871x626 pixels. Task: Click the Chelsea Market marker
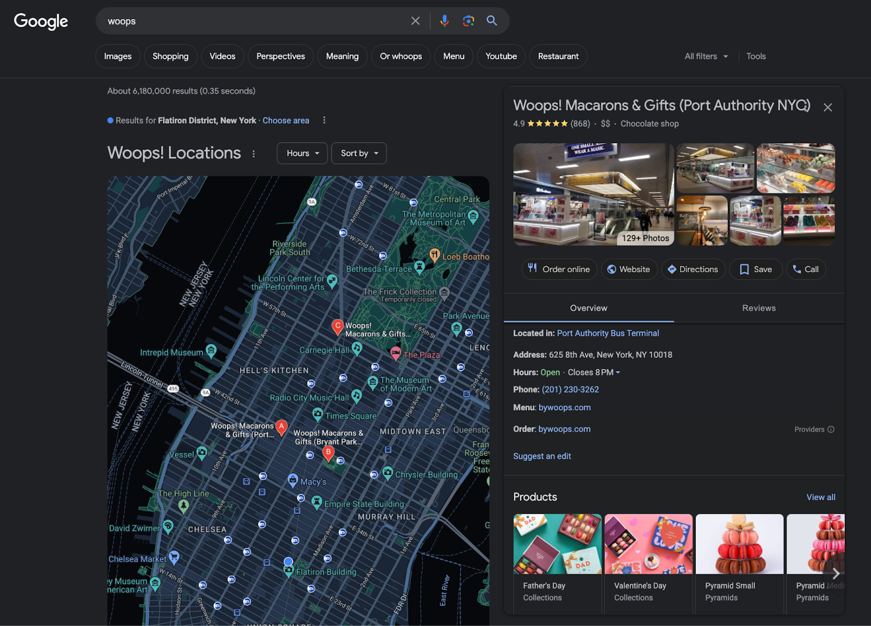174,557
